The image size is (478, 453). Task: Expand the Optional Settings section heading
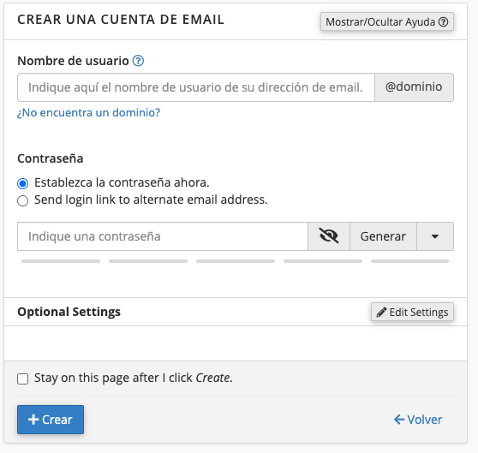tap(69, 312)
